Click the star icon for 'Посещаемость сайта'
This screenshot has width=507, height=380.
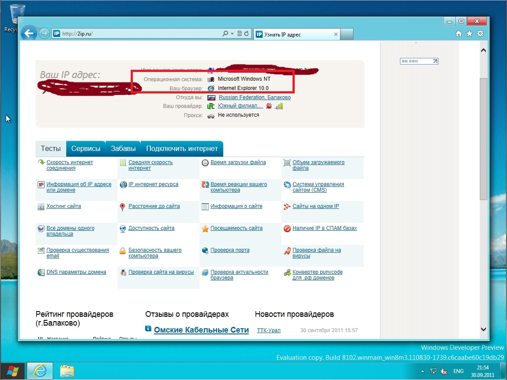click(205, 229)
